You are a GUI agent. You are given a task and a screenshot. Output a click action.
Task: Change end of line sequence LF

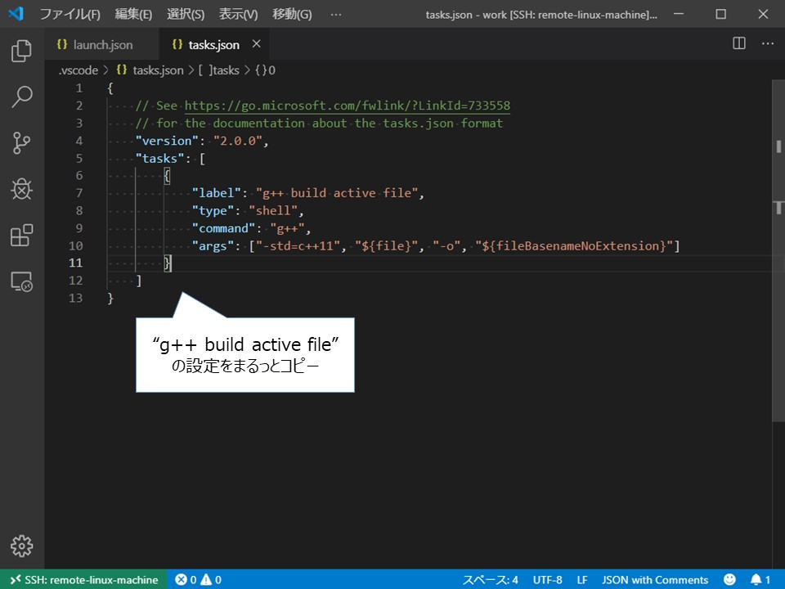click(581, 579)
